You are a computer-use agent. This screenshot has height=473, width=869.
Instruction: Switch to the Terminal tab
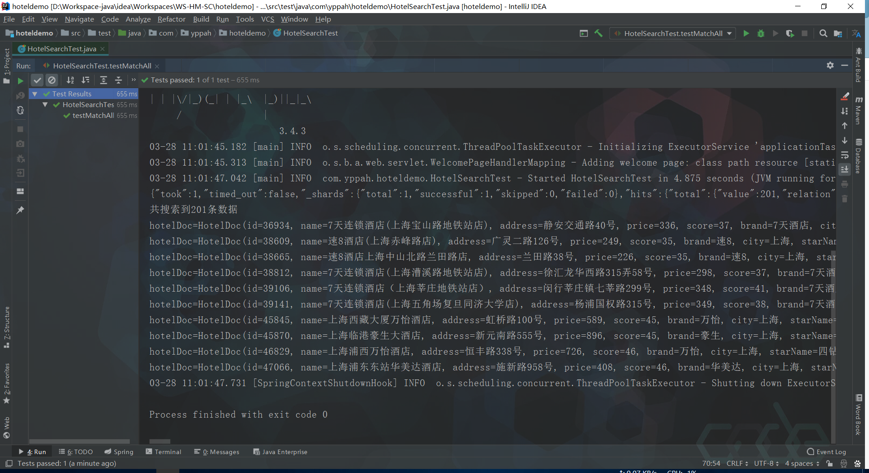[167, 451]
